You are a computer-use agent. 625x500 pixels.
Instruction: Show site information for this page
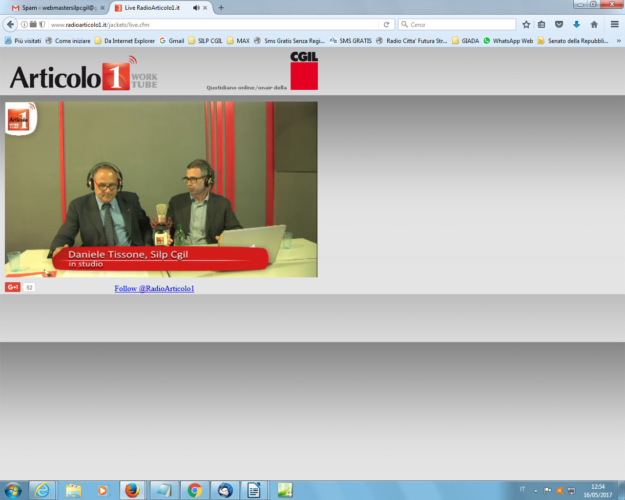[24, 24]
